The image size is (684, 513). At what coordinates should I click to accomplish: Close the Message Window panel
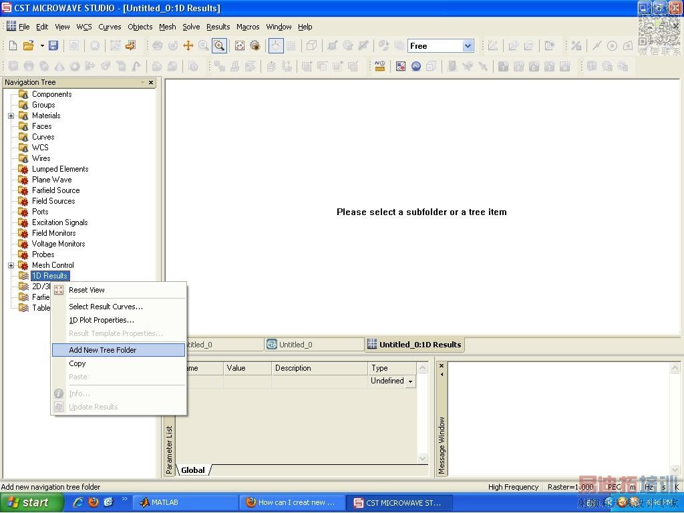coord(442,365)
